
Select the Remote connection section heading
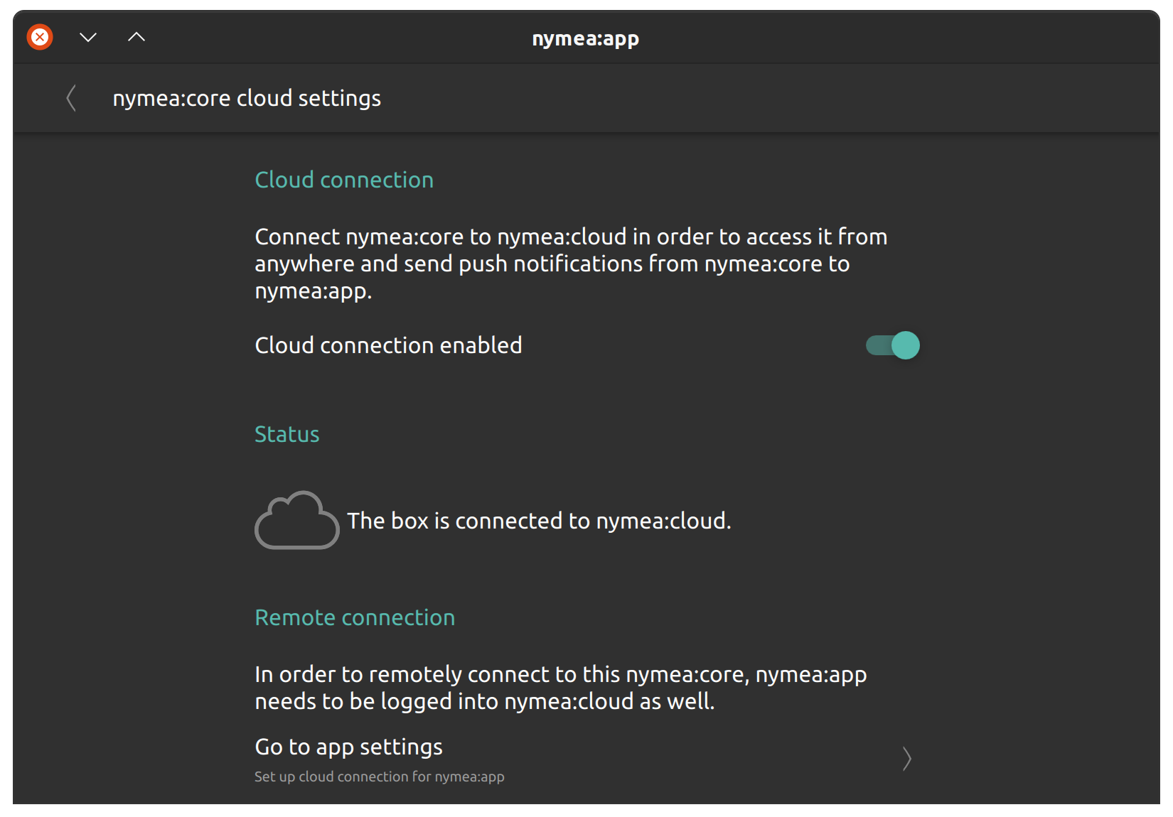355,617
